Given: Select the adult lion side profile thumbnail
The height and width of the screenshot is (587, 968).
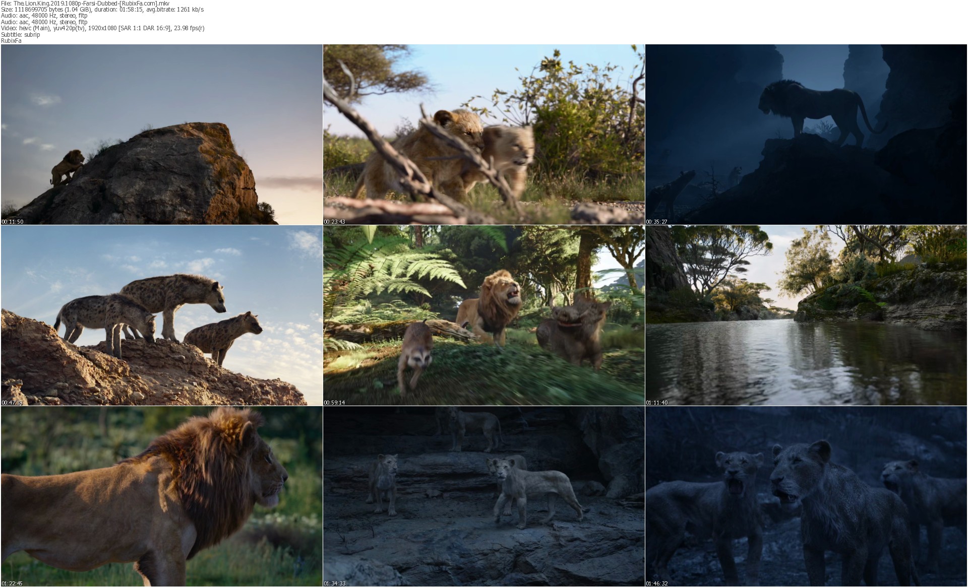Looking at the screenshot, I should tap(162, 496).
